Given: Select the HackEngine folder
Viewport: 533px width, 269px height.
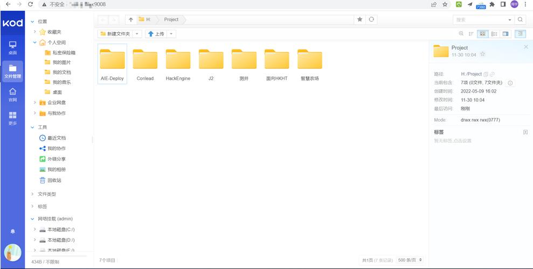Looking at the screenshot, I should tap(178, 64).
